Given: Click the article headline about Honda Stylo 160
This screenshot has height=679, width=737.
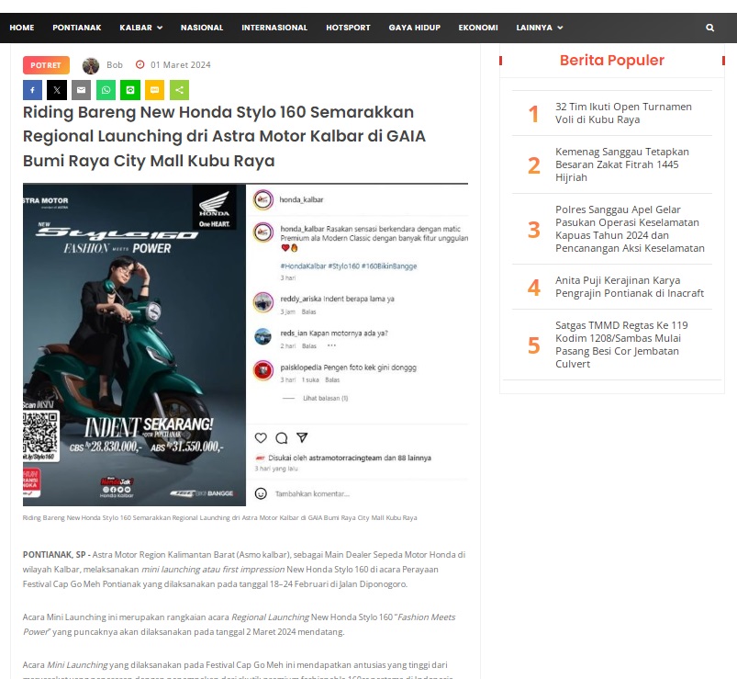Looking at the screenshot, I should click(224, 137).
